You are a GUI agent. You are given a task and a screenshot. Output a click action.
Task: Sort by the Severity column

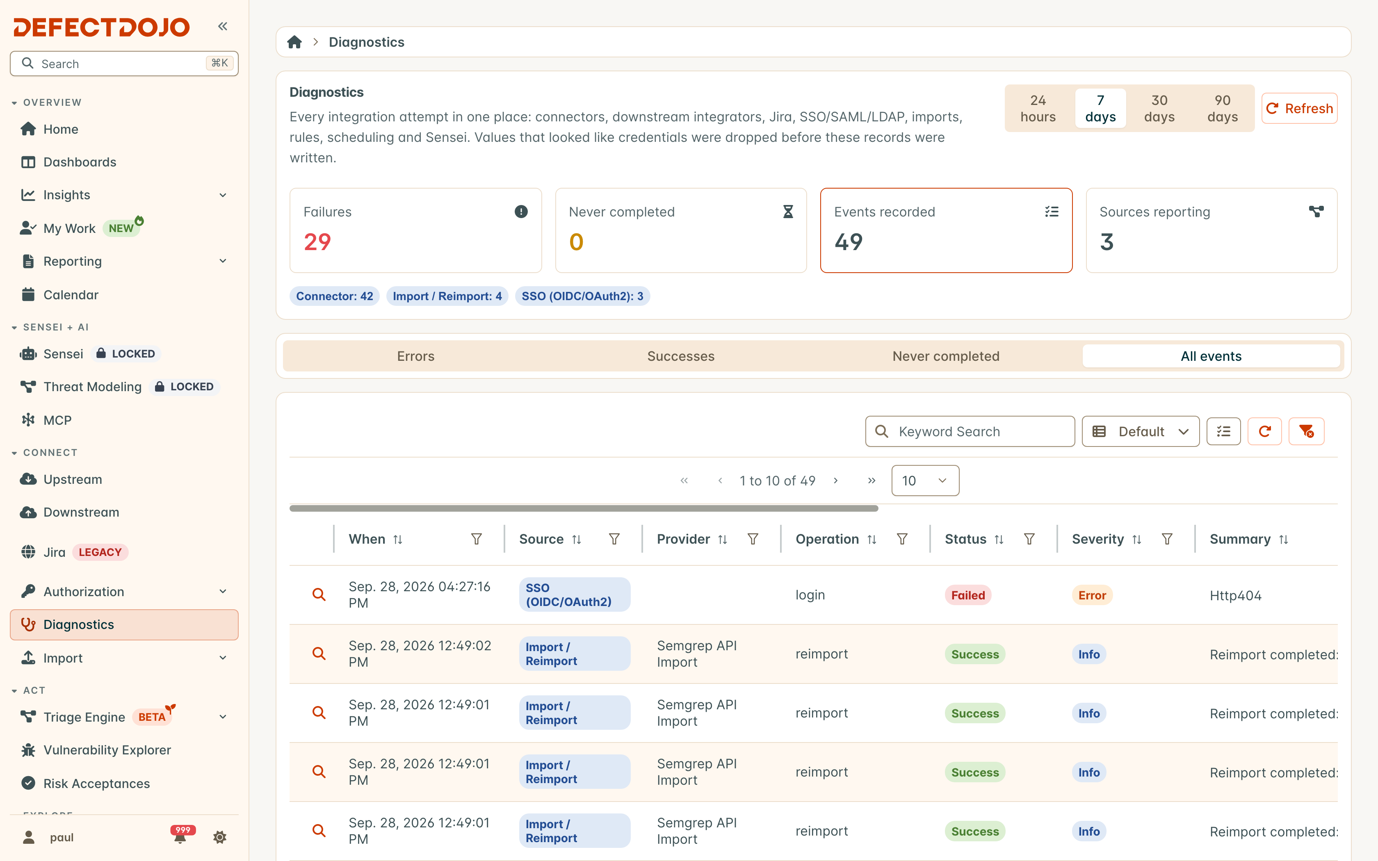(1136, 539)
